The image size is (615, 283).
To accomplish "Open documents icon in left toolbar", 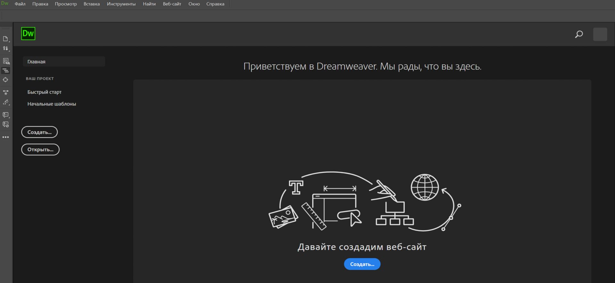I will click(x=6, y=39).
